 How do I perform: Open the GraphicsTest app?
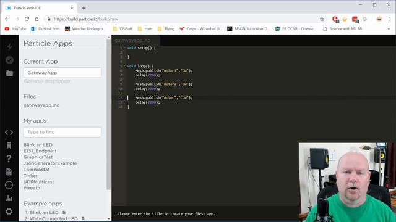point(38,157)
